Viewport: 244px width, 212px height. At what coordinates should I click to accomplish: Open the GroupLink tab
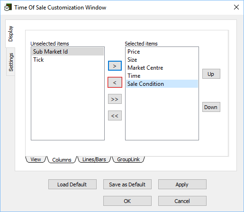pos(128,159)
